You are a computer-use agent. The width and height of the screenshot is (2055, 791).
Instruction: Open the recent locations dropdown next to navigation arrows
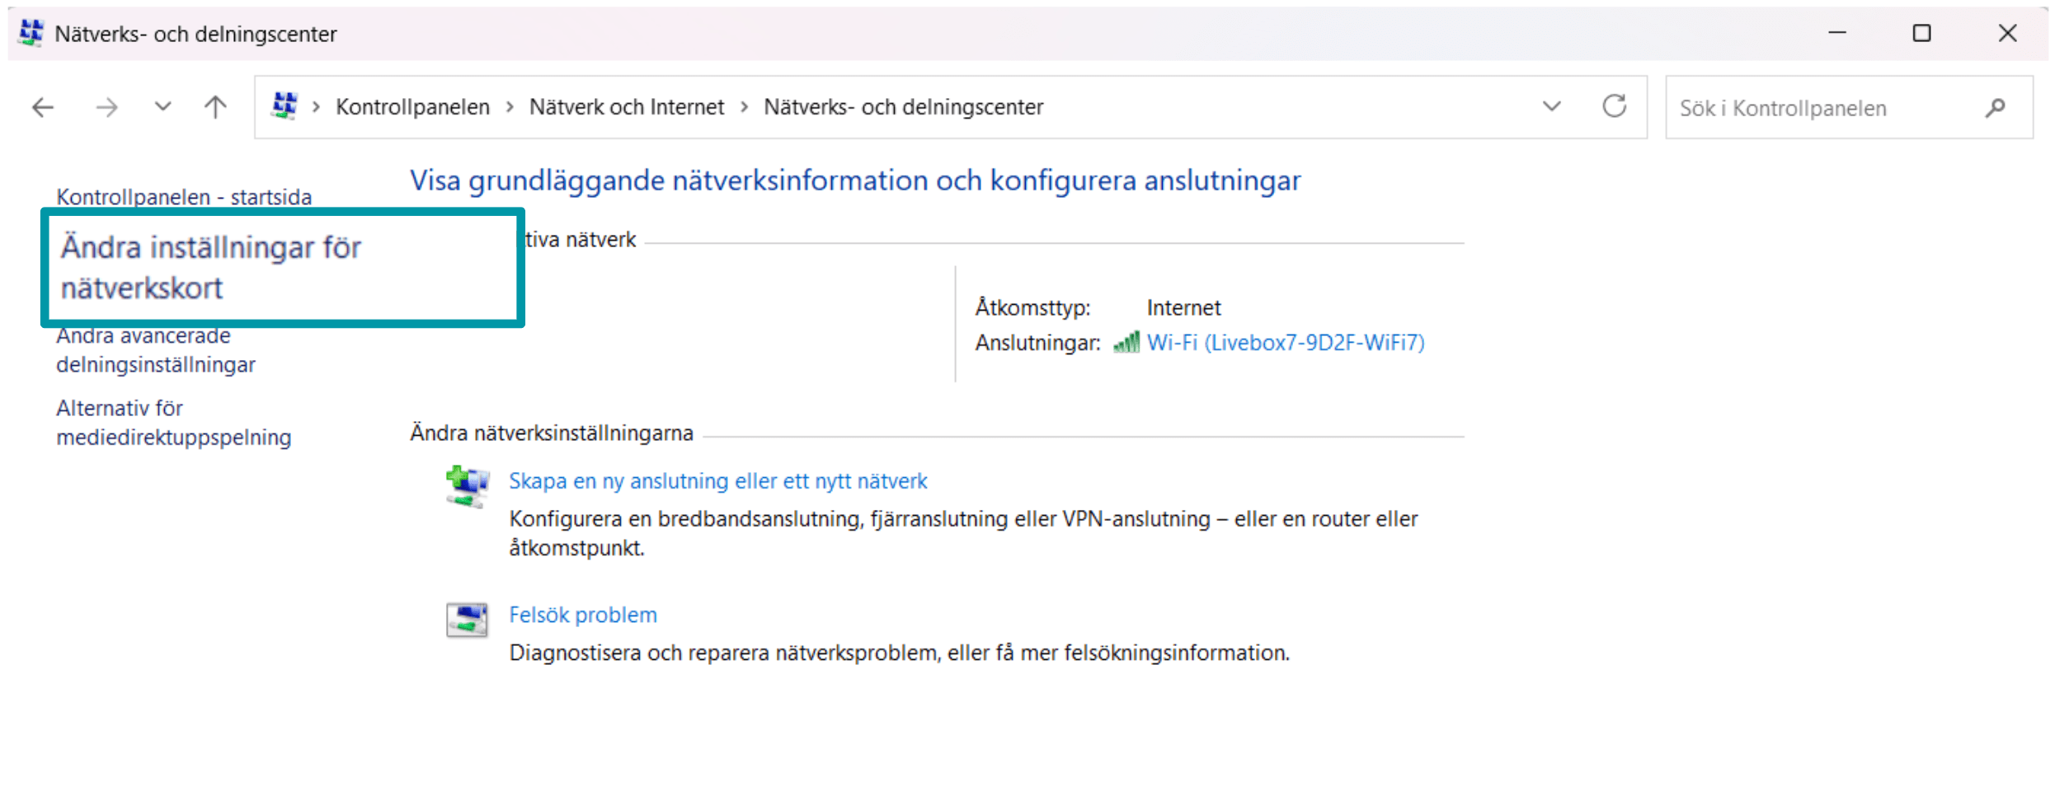tap(162, 106)
